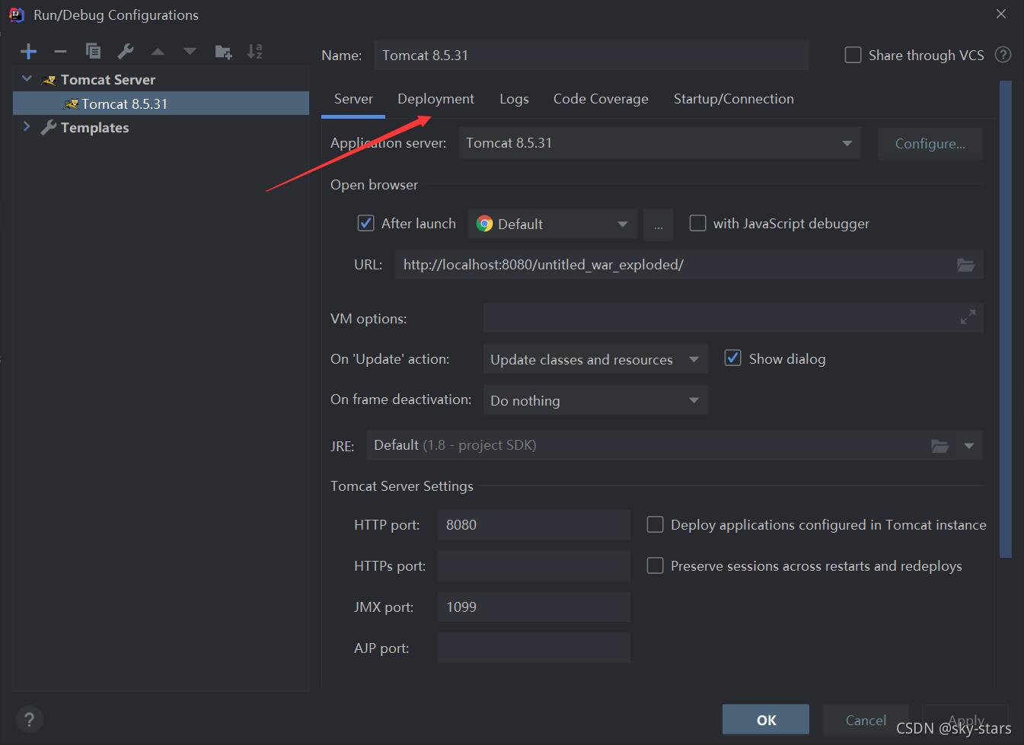The width and height of the screenshot is (1024, 745).
Task: Open browser list with ellipsis button
Action: [x=658, y=224]
